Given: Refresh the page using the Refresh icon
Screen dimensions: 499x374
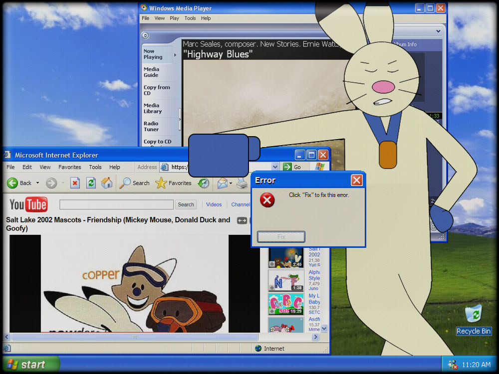Looking at the screenshot, I should (x=91, y=183).
